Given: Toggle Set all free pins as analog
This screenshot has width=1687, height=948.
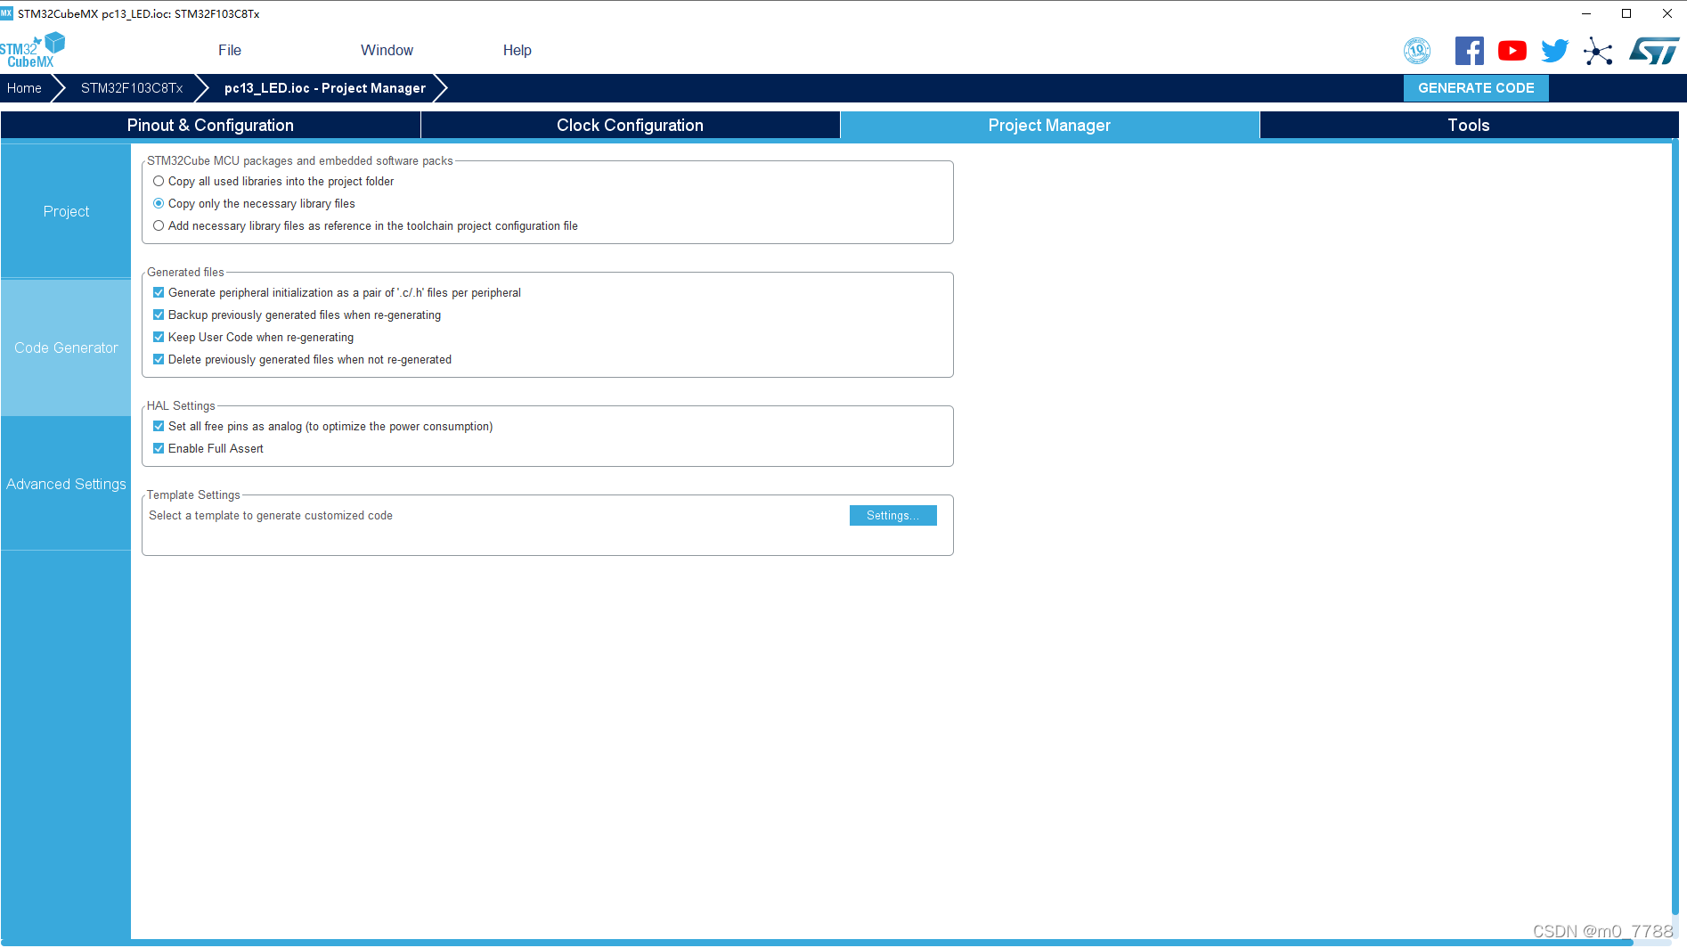Looking at the screenshot, I should point(159,426).
